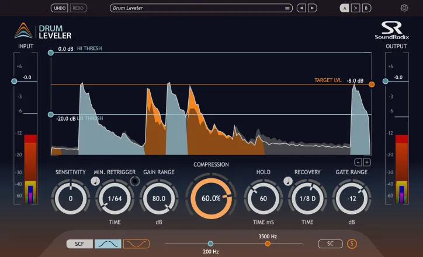
Task: Enable the SC external sidechain button
Action: [330, 244]
